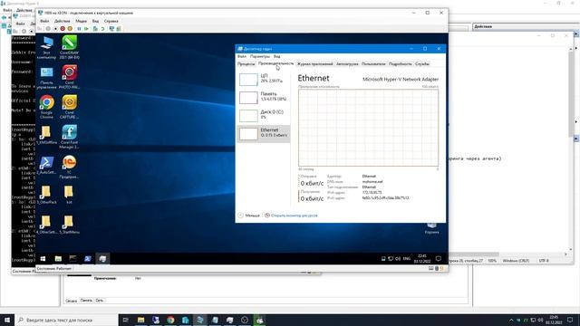580x326 pixels.
Task: Click the Меньше collapse button in Task Manager
Action: [x=249, y=216]
